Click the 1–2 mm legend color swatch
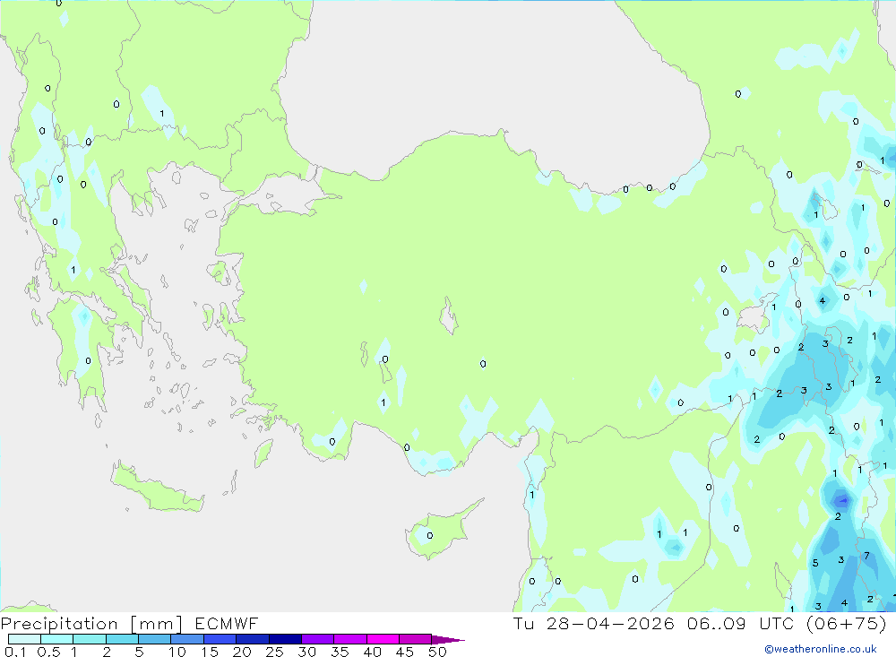Viewport: 896px width, 657px height. (x=90, y=639)
